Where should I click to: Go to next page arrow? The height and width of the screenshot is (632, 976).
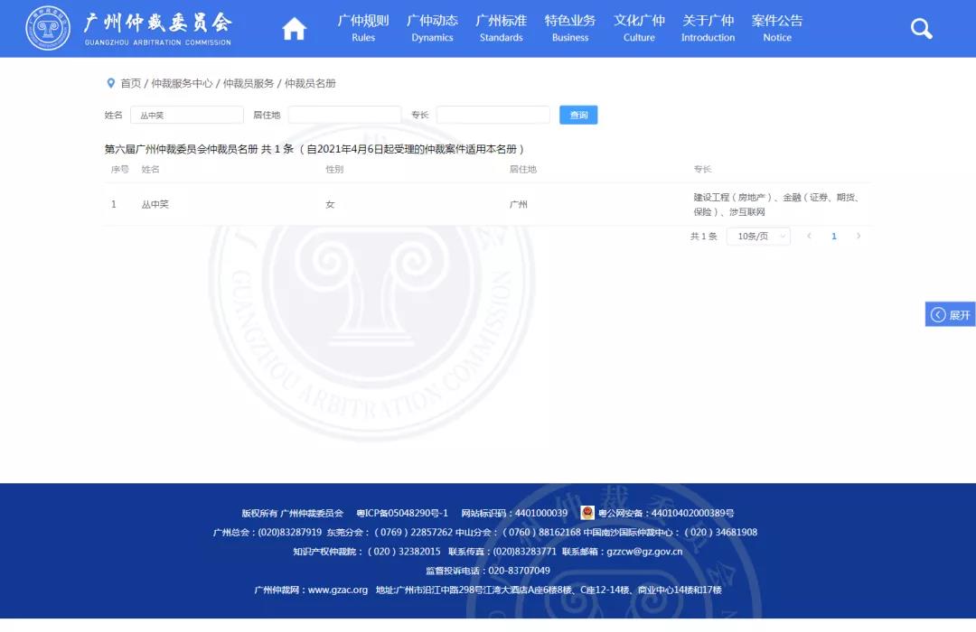pyautogui.click(x=859, y=236)
